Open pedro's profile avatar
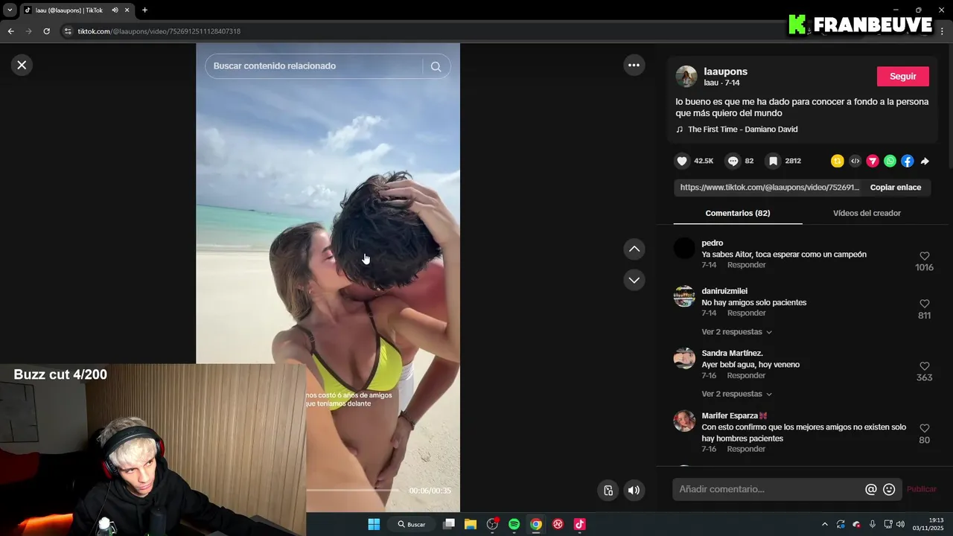Viewport: 953px width, 536px height. point(684,248)
